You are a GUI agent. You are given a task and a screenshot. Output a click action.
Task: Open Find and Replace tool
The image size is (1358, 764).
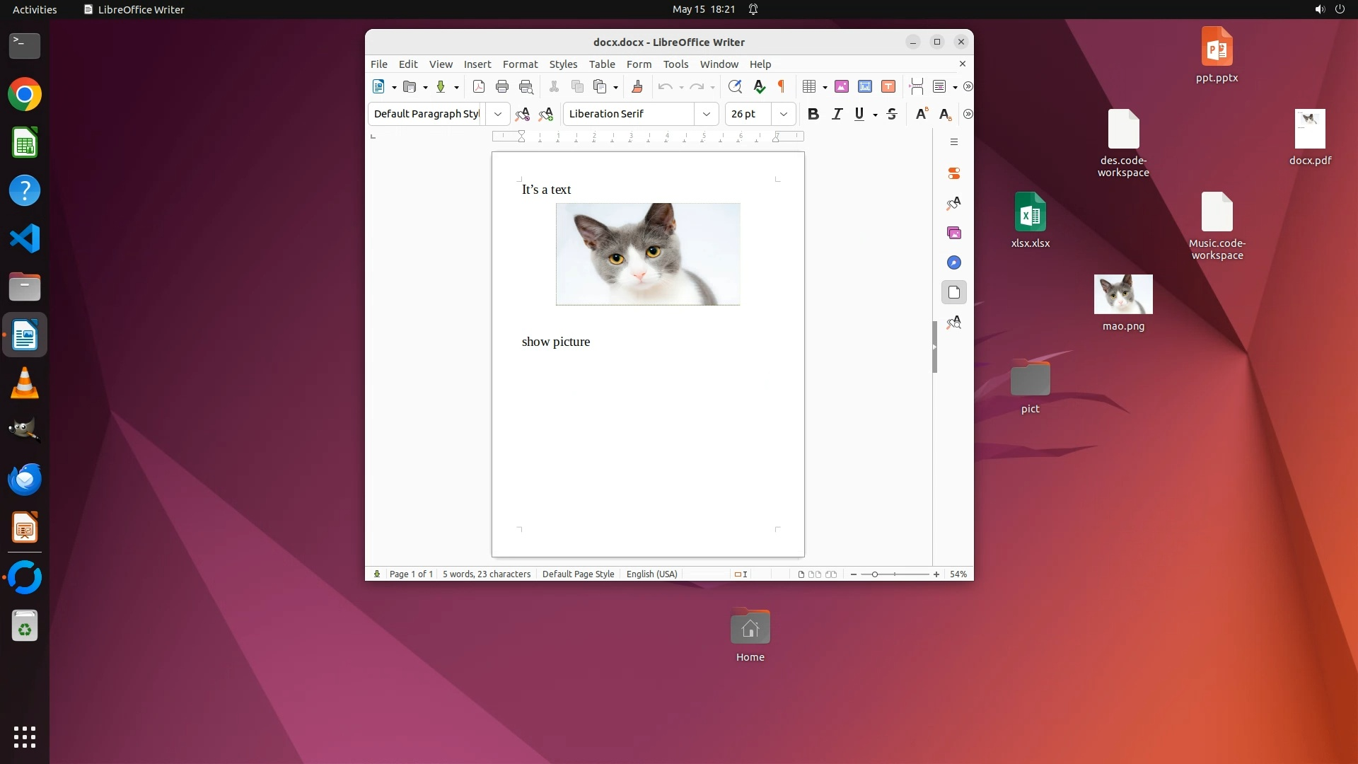(x=735, y=86)
